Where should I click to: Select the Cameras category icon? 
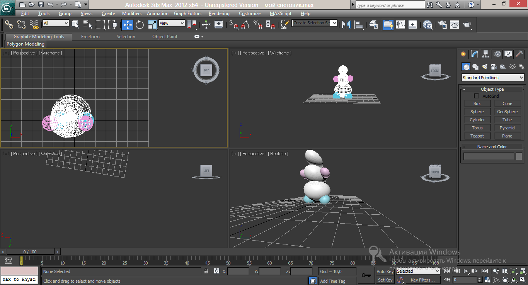(x=494, y=67)
